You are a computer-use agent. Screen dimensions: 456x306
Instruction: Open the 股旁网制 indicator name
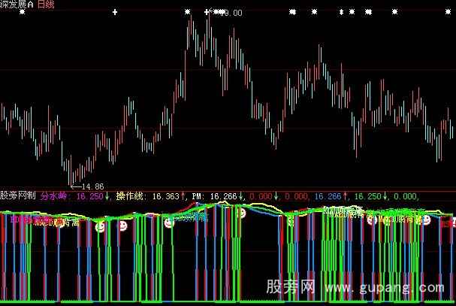pyautogui.click(x=18, y=196)
